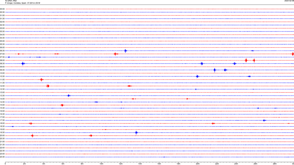The image size is (294, 165).
Task: Click the 14m axis tick label
Action: click(140, 164)
